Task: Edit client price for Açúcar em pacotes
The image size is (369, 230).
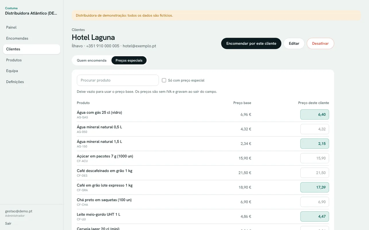Action: 315,158
